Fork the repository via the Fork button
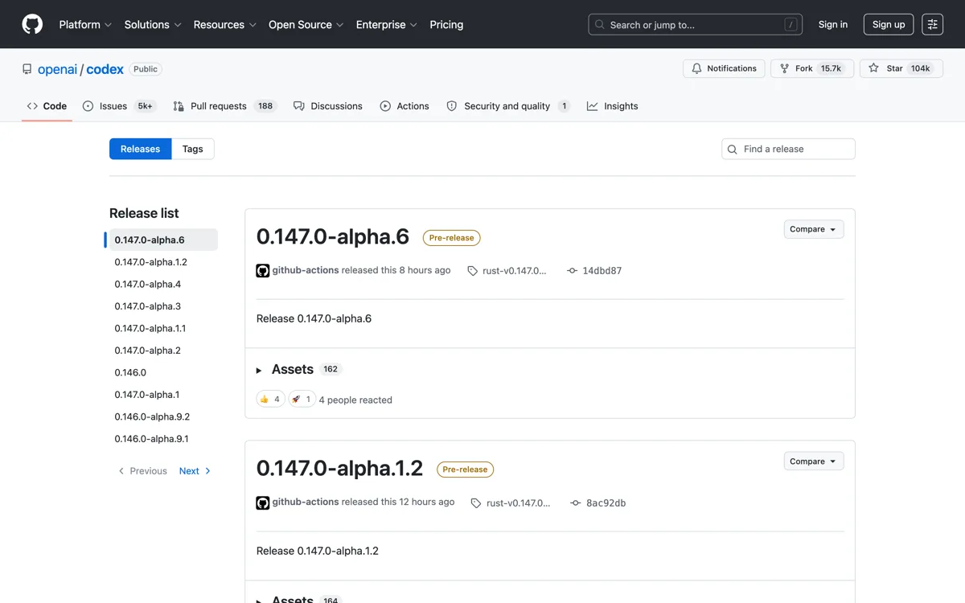The width and height of the screenshot is (965, 603). 811,68
